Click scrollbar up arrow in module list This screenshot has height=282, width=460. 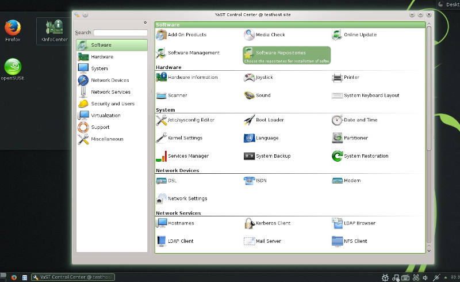[x=429, y=24]
